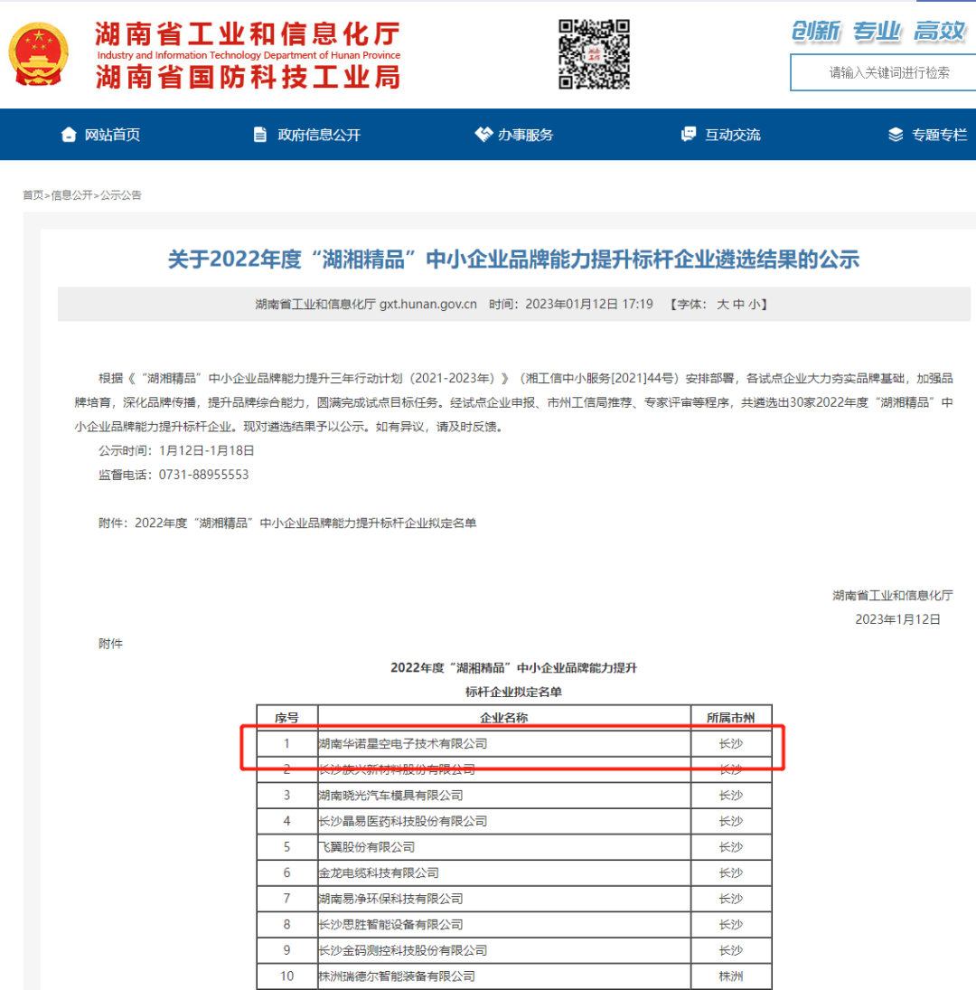The width and height of the screenshot is (976, 990).
Task: Go to 信息公开 in the breadcrumb
Action: tap(71, 195)
